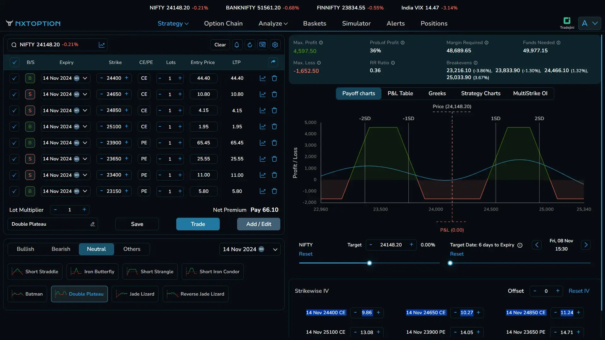This screenshot has height=340, width=605.
Task: Open the 14 Nov 2024 strategy expiry dropdown
Action: [250, 249]
